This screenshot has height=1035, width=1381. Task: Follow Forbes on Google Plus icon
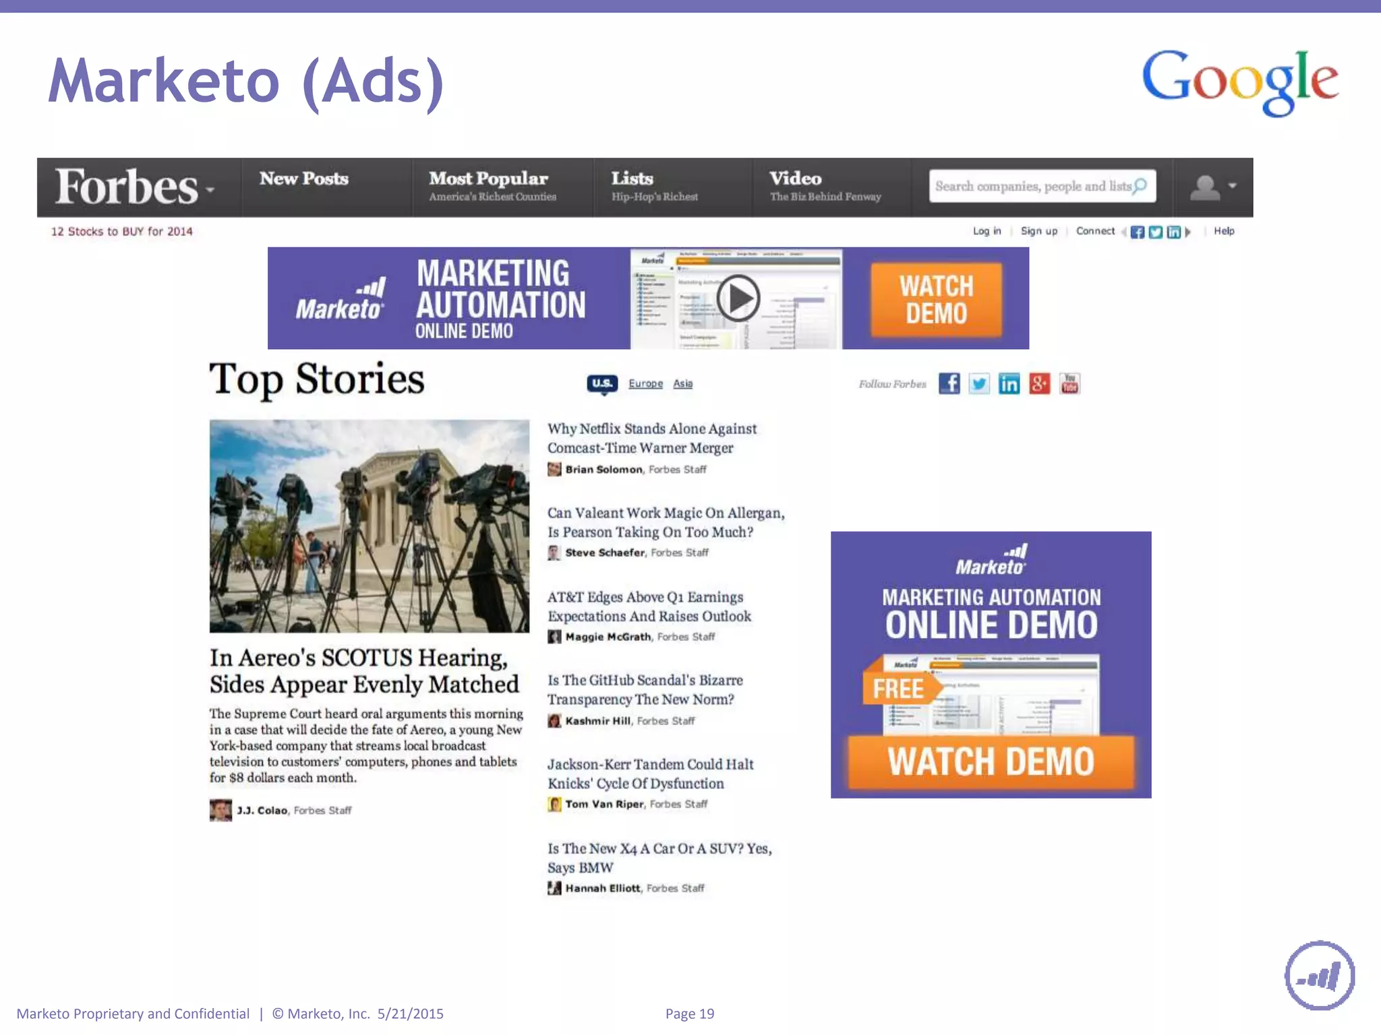(1039, 383)
